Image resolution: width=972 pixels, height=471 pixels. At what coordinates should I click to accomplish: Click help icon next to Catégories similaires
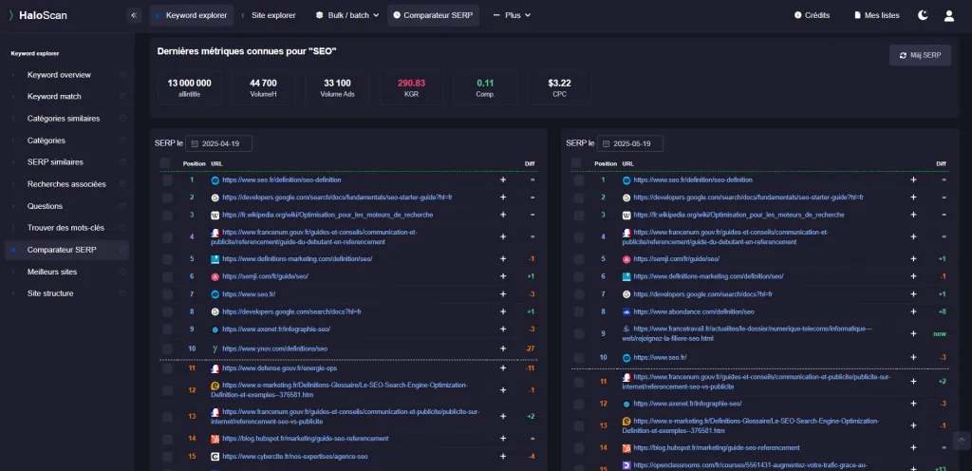[x=122, y=119]
